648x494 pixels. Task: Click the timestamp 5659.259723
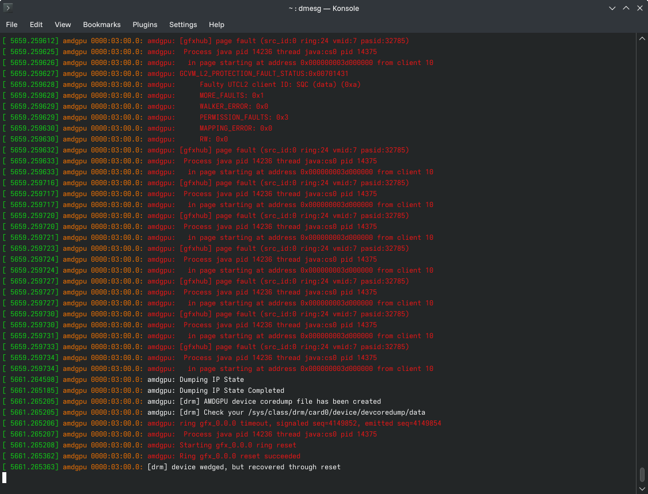pyautogui.click(x=32, y=248)
